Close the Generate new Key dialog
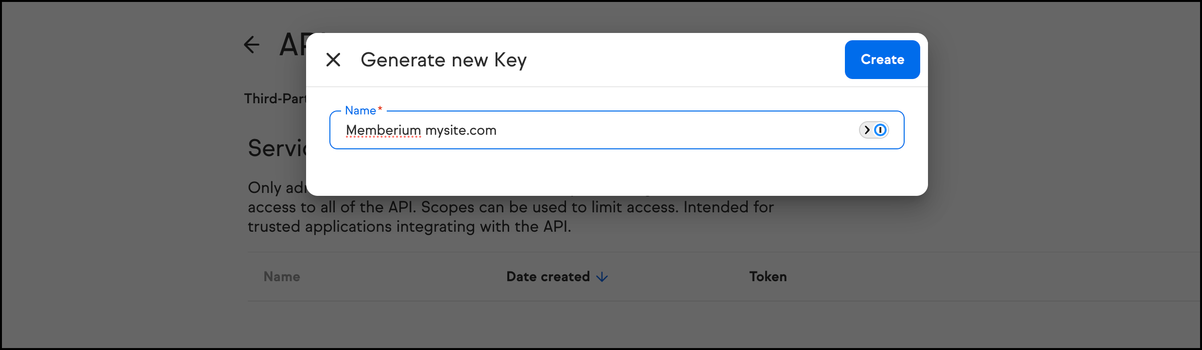Viewport: 1202px width, 350px height. pyautogui.click(x=333, y=60)
